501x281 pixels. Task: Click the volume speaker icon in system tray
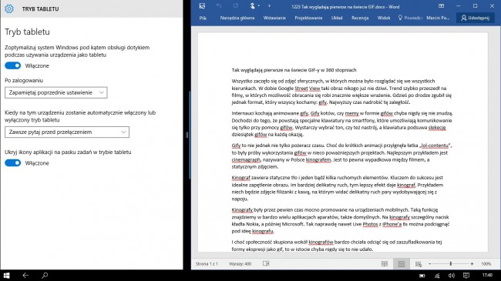[x=452, y=276]
